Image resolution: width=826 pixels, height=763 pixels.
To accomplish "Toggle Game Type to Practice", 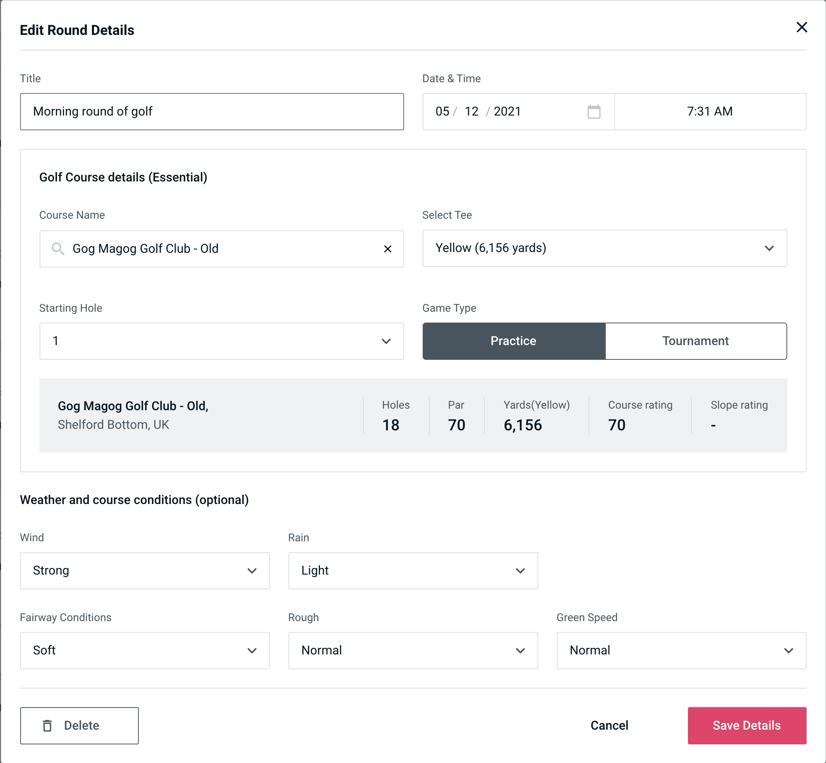I will tap(514, 342).
